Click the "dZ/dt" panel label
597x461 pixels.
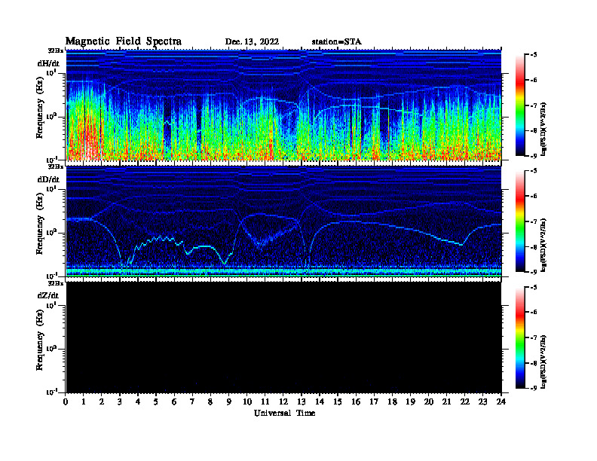pos(48,295)
